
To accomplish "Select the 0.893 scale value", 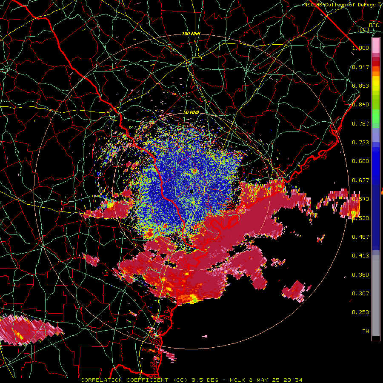I will (360, 86).
